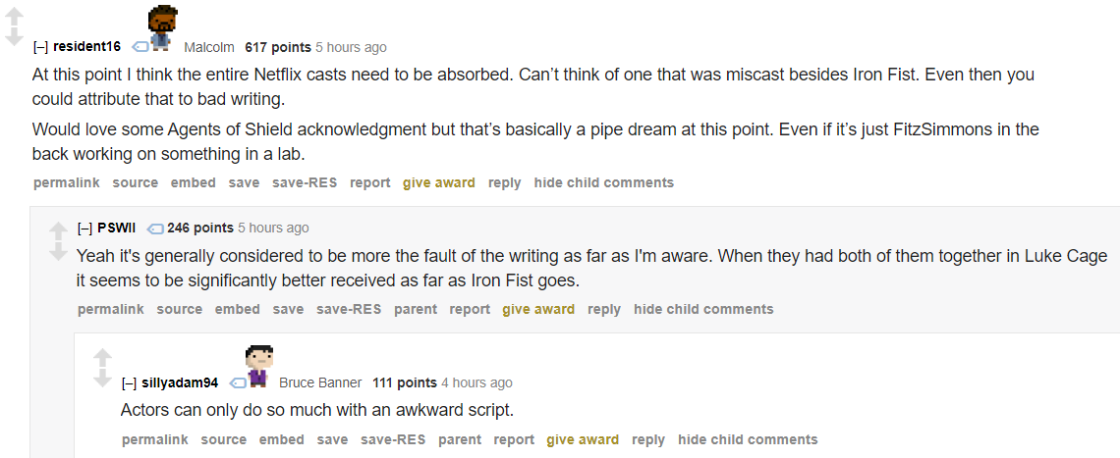The width and height of the screenshot is (1120, 458).
Task: Click the tag icon next to resident16
Action: [140, 47]
